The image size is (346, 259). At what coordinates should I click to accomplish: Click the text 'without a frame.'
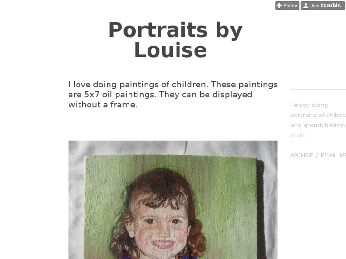coord(103,105)
